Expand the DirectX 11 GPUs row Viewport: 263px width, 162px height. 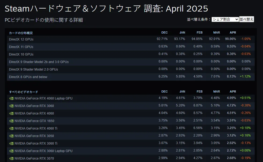pos(131,47)
